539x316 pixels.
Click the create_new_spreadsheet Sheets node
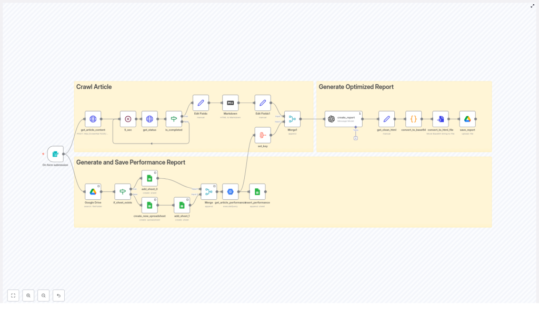149,206
